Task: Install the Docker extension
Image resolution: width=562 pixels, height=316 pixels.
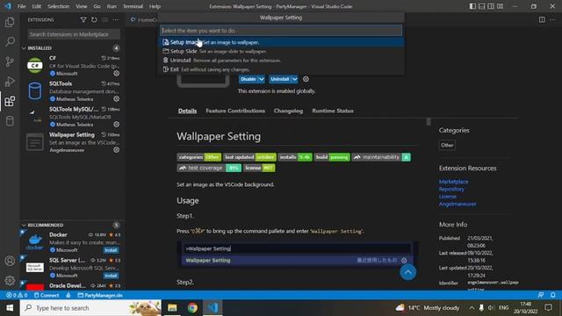Action: [111, 250]
